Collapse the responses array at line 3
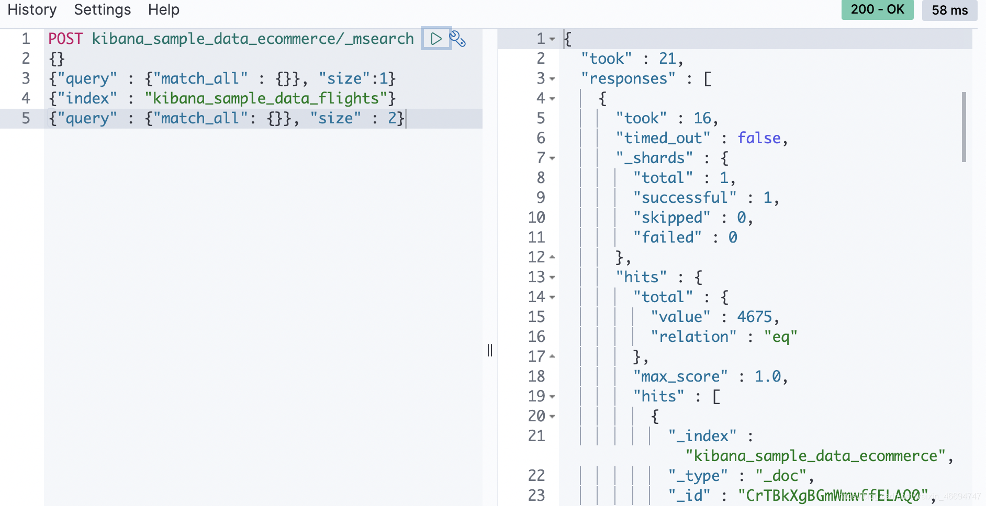Image resolution: width=986 pixels, height=506 pixels. click(552, 79)
